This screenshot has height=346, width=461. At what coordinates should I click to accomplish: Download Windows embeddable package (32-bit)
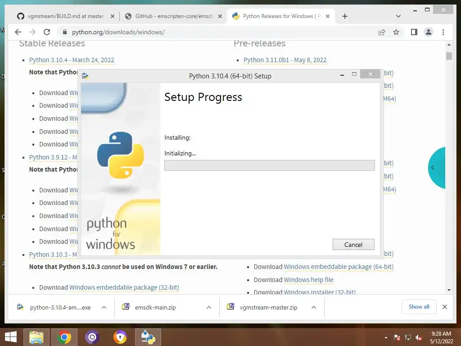point(124,287)
